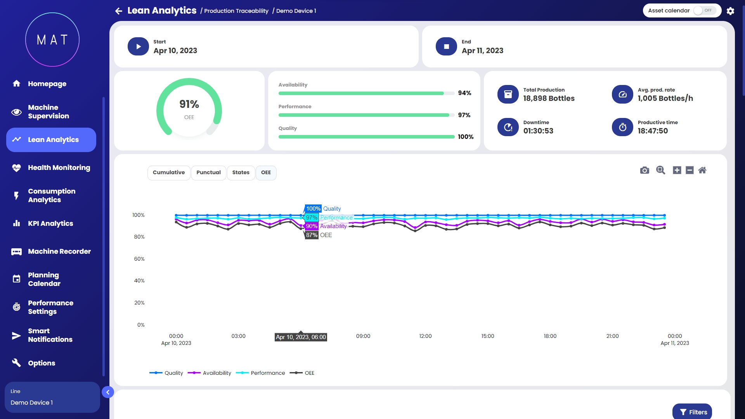The width and height of the screenshot is (745, 419).
Task: Click the chart camera snapshot icon
Action: coord(645,170)
